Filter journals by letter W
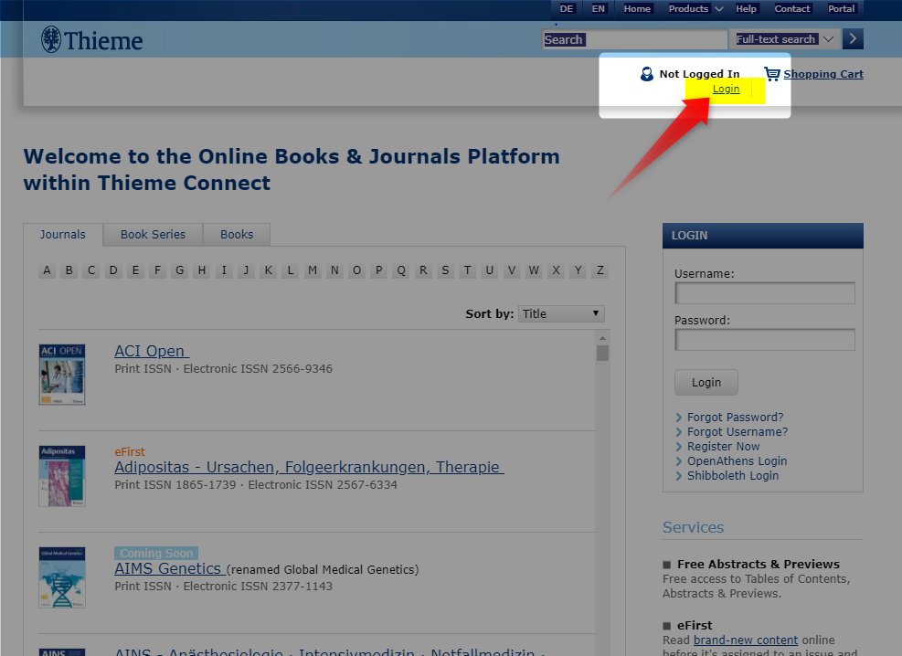 [x=534, y=270]
